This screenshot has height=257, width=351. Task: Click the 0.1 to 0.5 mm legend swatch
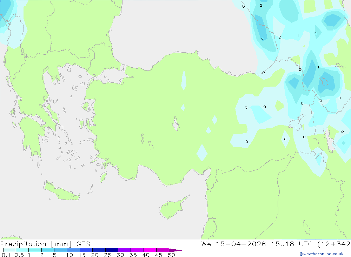(x=9, y=250)
